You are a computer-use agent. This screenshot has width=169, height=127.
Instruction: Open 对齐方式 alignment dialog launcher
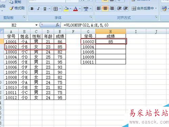[156, 17]
